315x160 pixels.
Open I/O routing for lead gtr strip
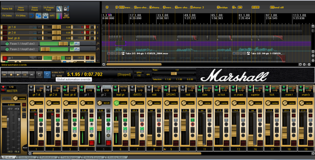point(123,90)
